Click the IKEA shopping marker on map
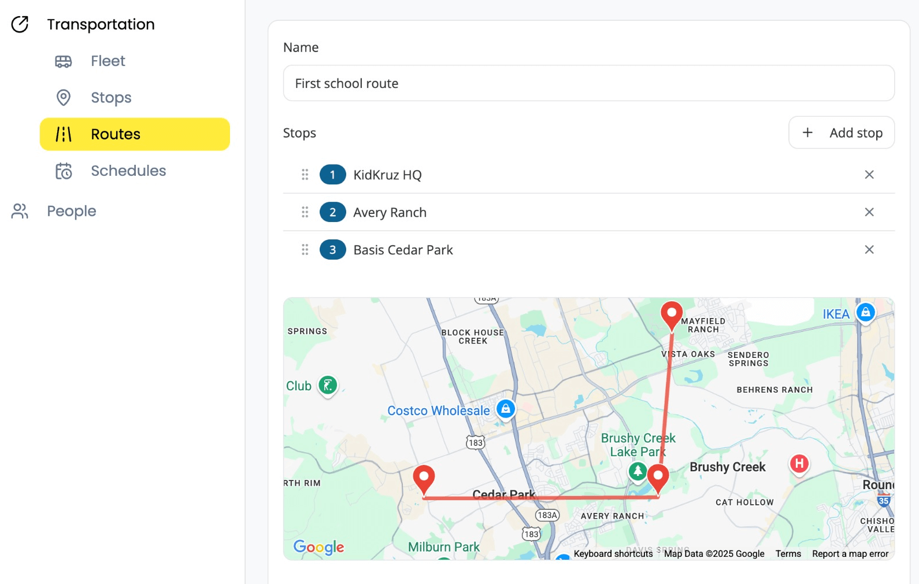The image size is (919, 584). pyautogui.click(x=865, y=313)
